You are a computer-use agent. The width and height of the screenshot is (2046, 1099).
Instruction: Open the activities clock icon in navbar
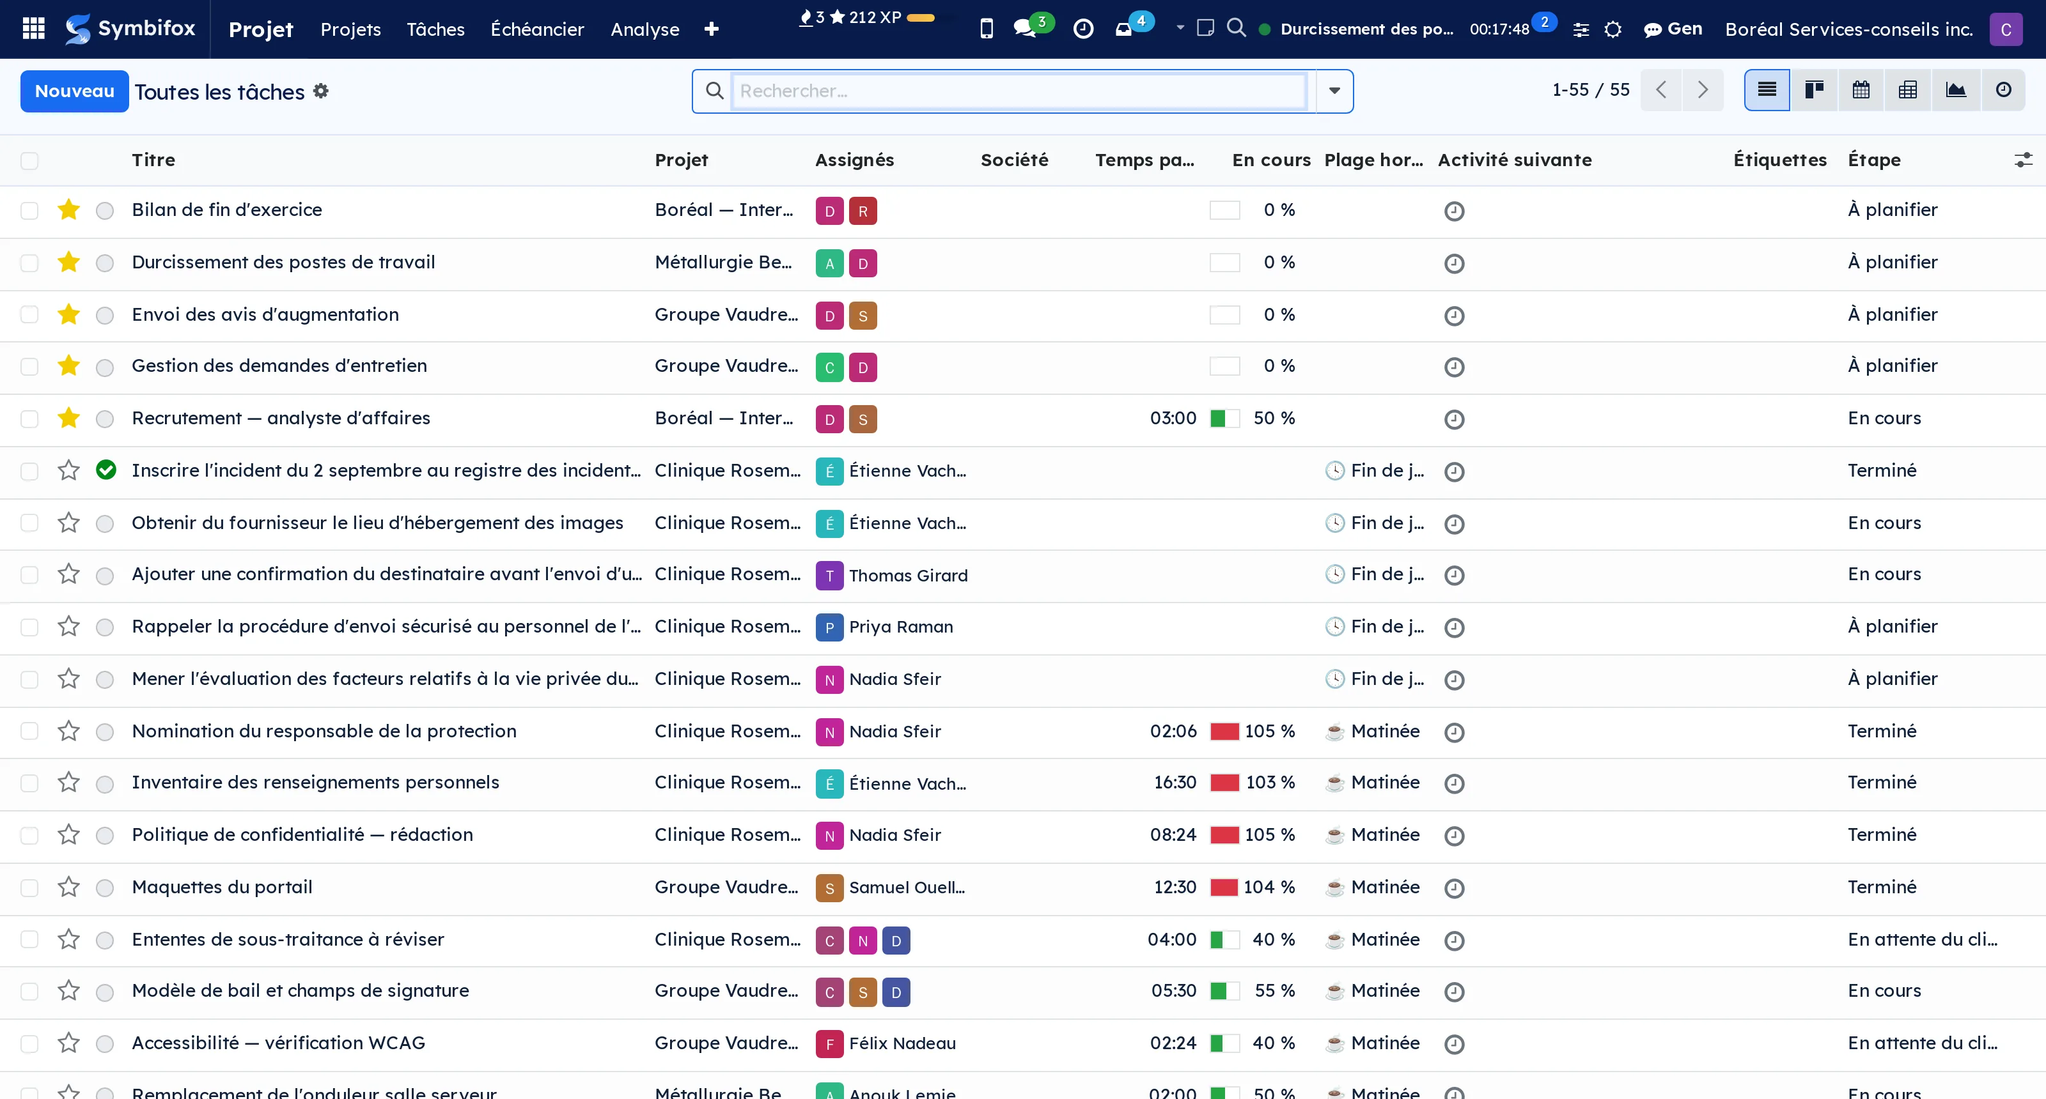(x=1083, y=29)
